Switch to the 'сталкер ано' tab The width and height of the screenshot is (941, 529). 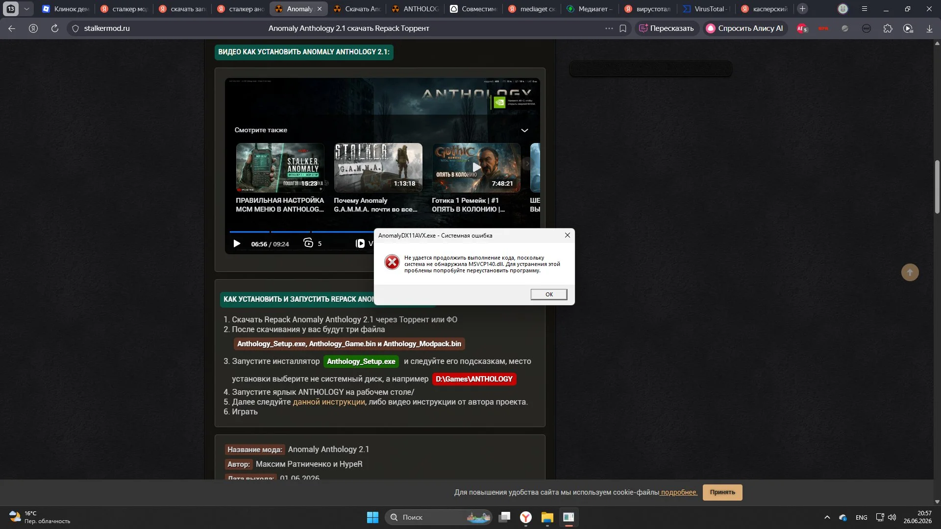[x=241, y=9]
